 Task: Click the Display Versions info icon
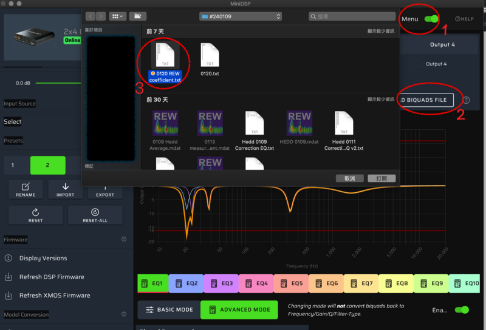click(9, 258)
